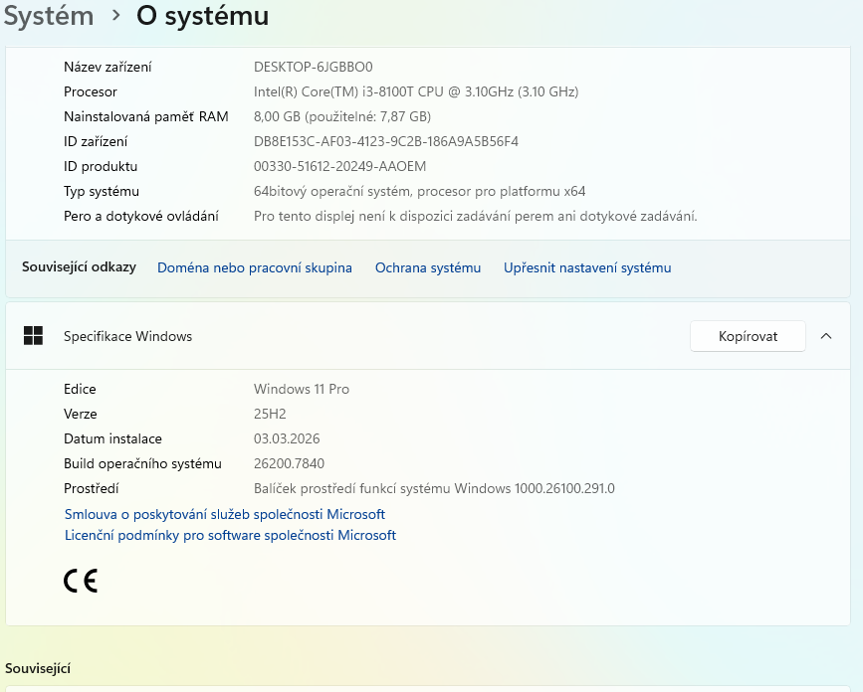Click the O systému breadcrumb heading
Screen dimensions: 863x692
202,16
